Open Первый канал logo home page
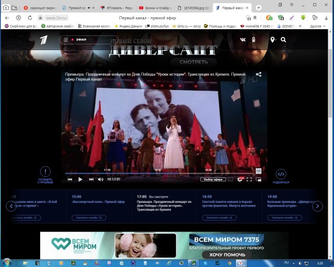The height and width of the screenshot is (267, 334). [44, 40]
